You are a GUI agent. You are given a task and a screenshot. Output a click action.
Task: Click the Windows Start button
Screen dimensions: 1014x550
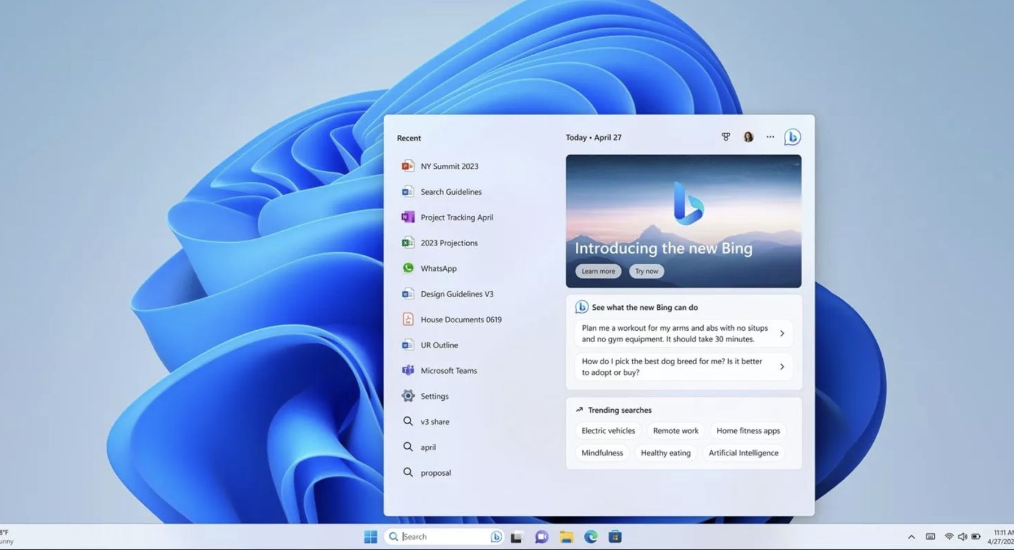click(370, 536)
